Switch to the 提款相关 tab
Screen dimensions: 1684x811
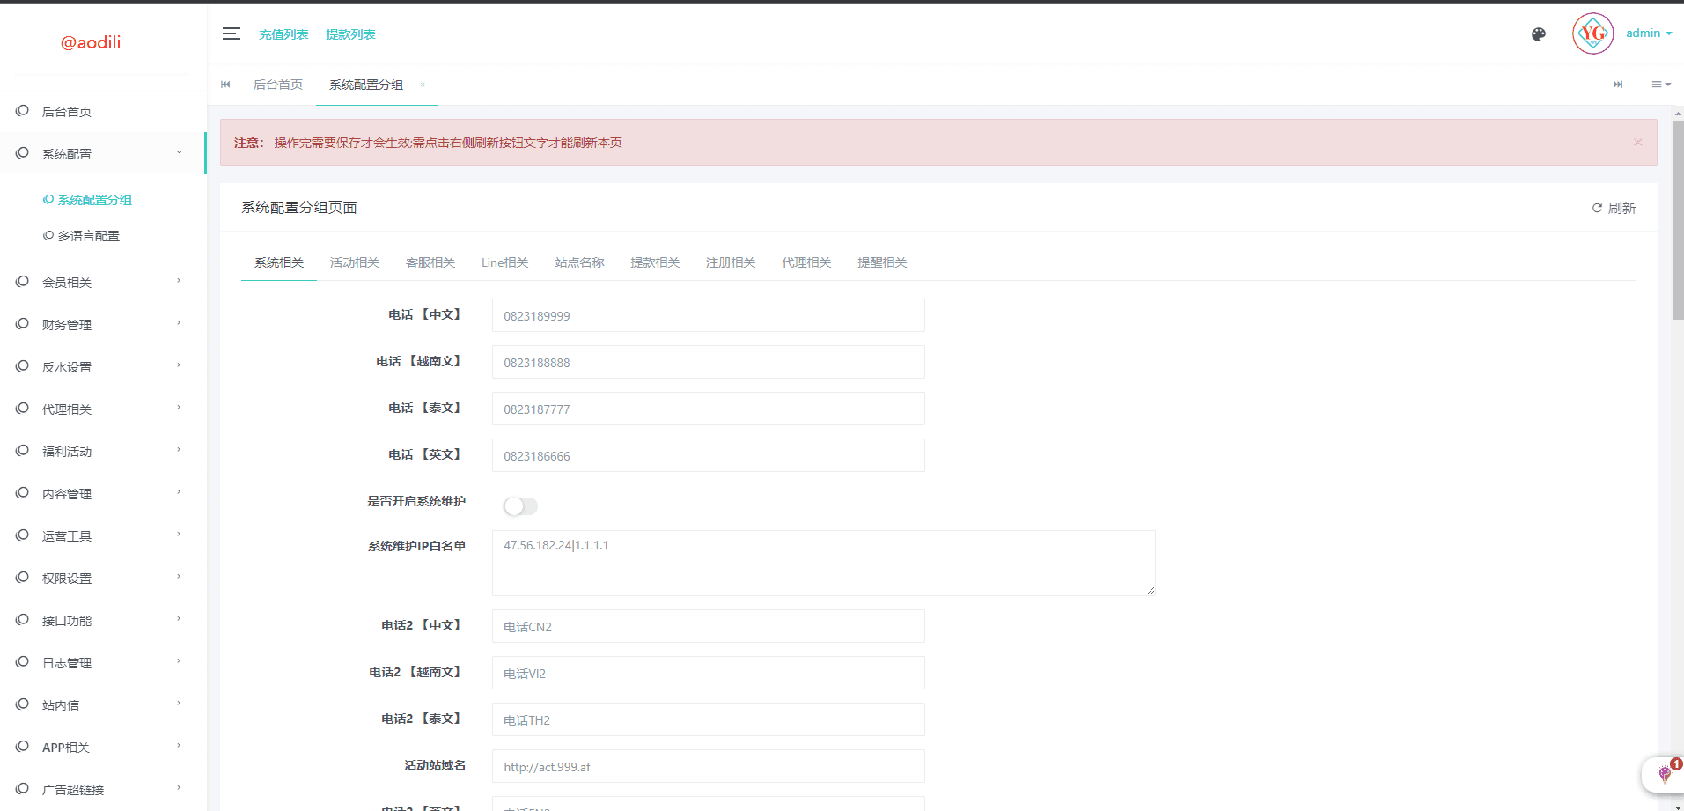point(655,262)
